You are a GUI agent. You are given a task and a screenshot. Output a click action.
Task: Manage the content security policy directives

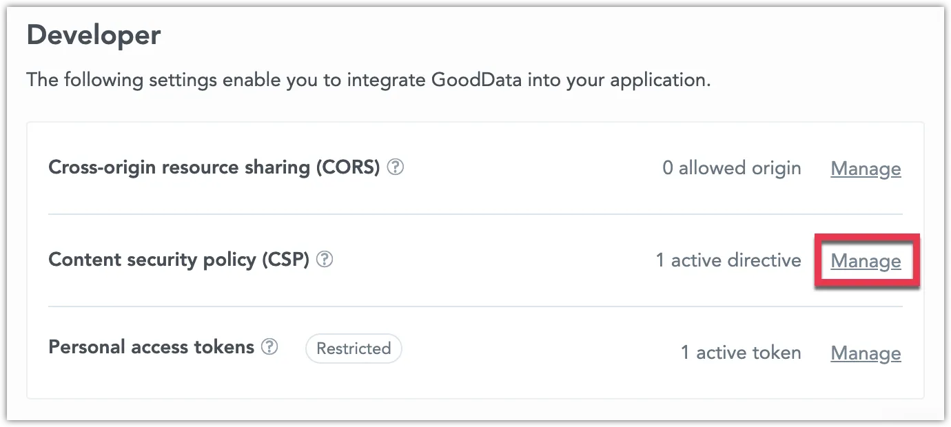coord(866,261)
